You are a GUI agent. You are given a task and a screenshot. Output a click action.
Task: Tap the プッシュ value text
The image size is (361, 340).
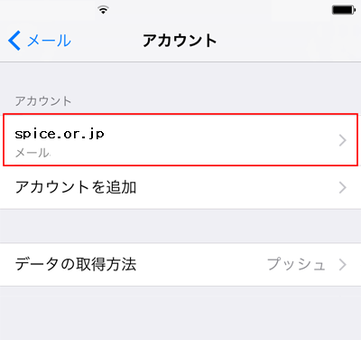pos(296,264)
